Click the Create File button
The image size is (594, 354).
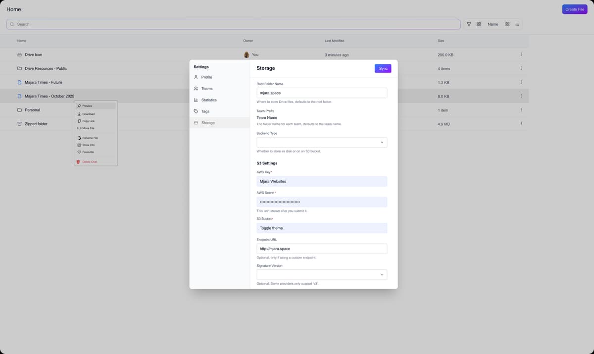[x=574, y=9]
